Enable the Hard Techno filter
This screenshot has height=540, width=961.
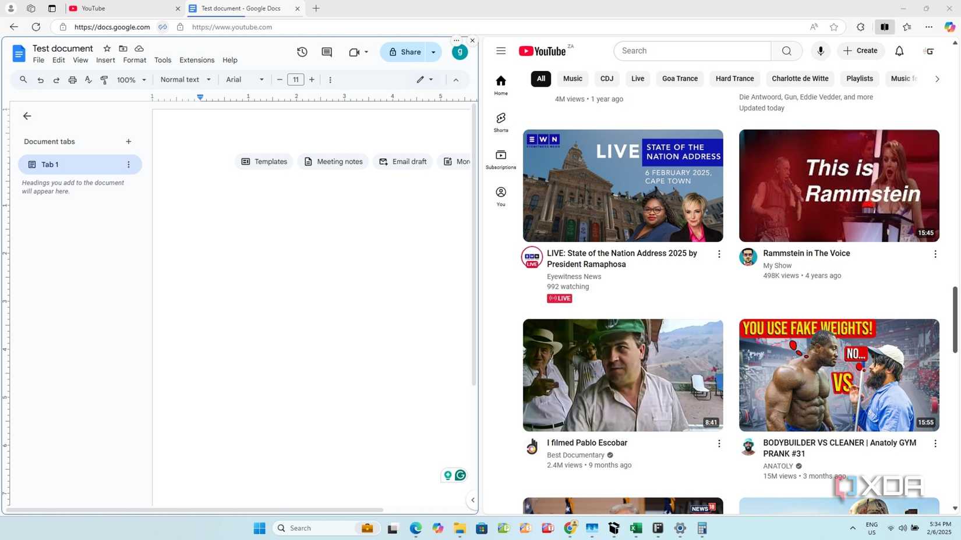click(x=734, y=78)
